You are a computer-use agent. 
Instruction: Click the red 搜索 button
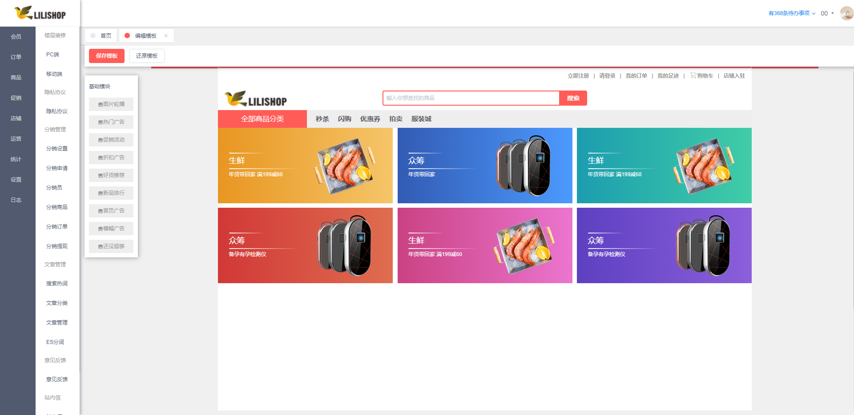coord(573,98)
